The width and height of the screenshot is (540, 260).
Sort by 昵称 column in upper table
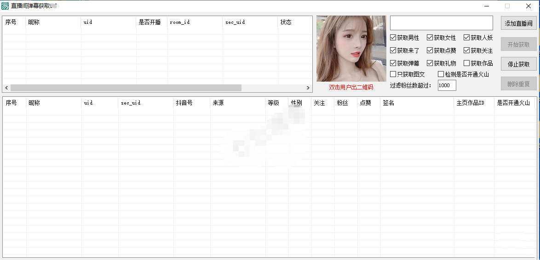pos(53,22)
